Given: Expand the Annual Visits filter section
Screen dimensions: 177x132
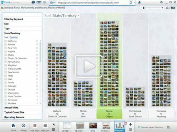Looking at the screenshot, I should pos(11,108).
